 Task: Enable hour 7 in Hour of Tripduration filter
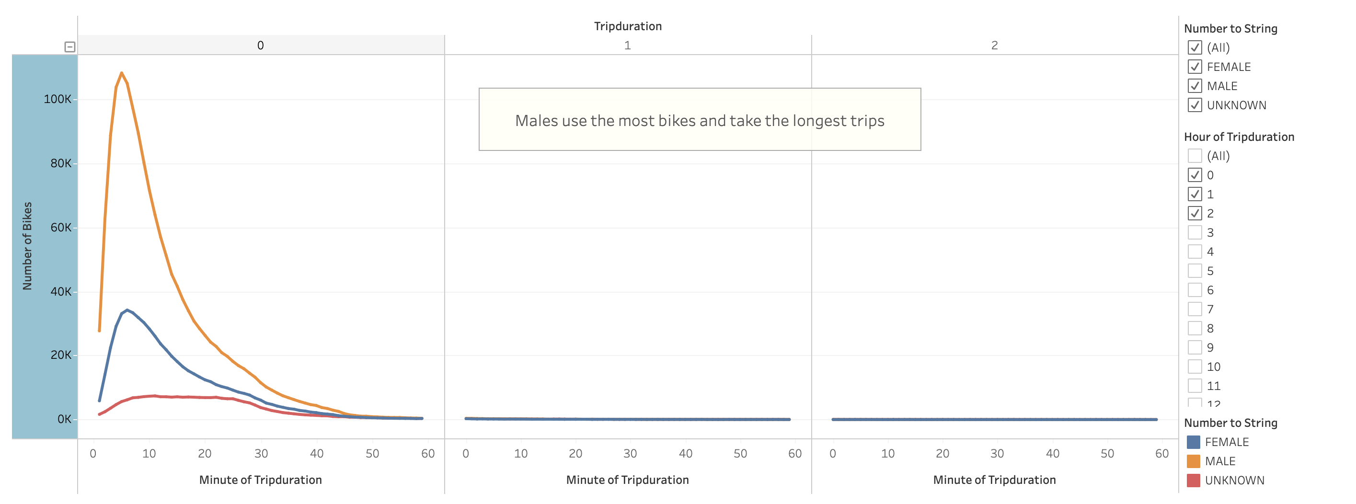click(1196, 309)
